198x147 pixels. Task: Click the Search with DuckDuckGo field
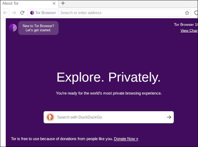(109, 117)
